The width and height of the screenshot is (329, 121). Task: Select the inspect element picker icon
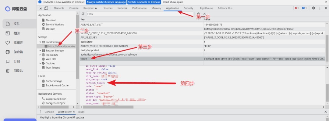point(40,8)
